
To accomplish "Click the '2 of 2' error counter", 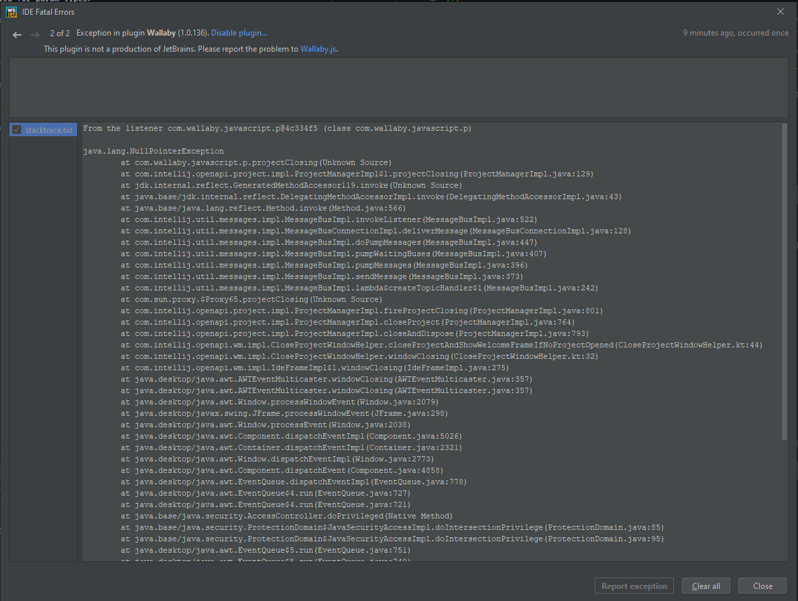I will [60, 33].
